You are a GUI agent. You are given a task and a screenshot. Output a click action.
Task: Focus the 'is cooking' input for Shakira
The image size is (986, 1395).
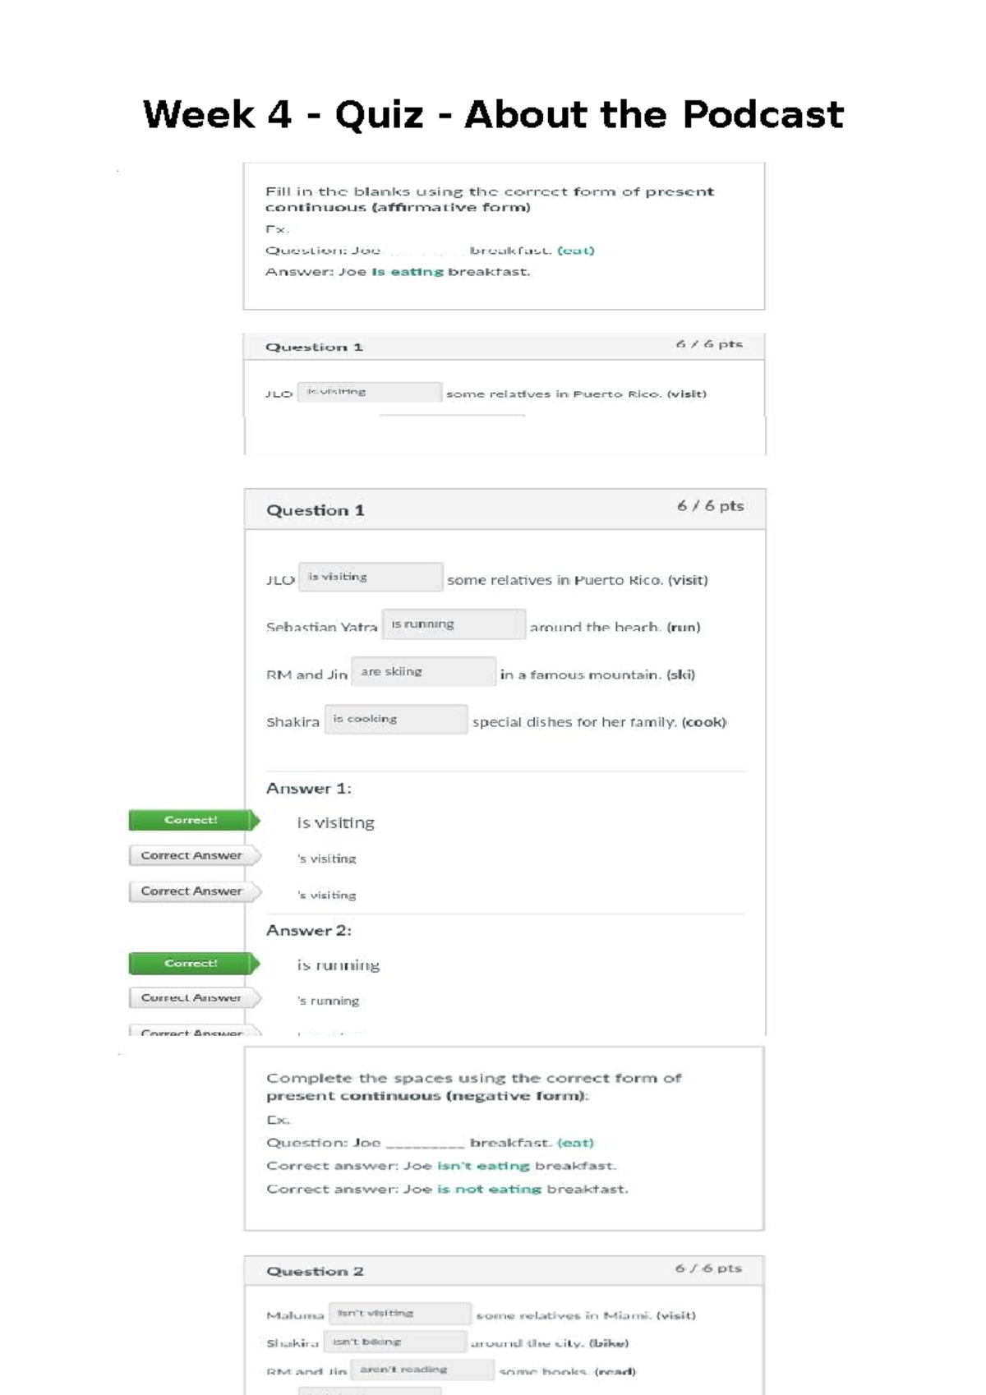395,720
